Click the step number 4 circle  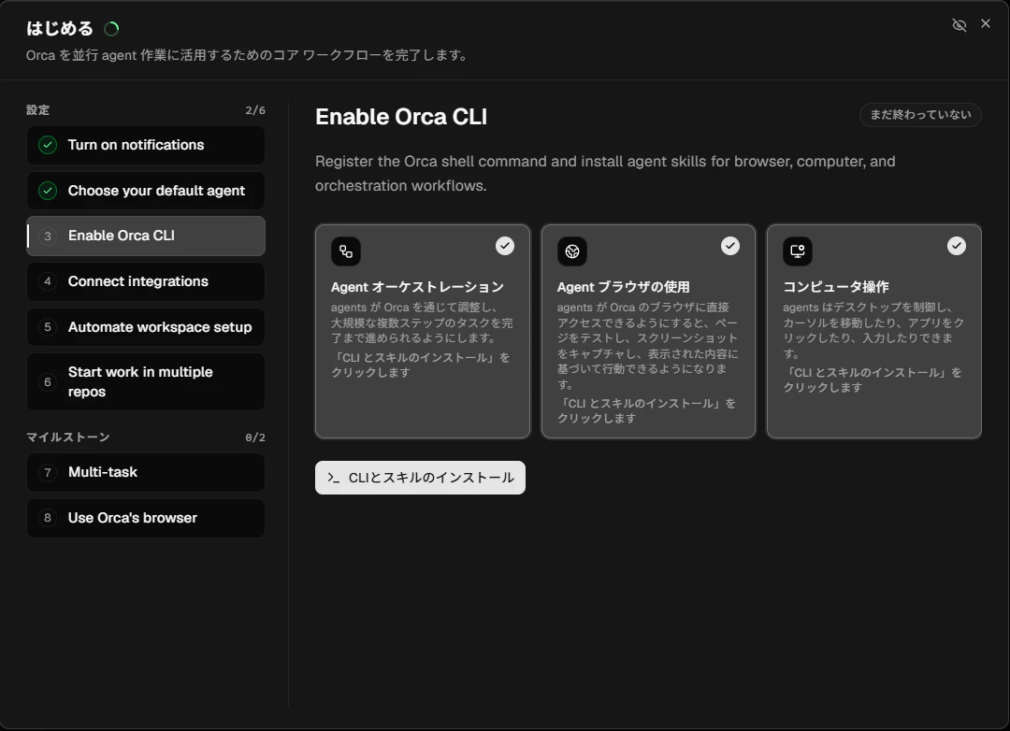tap(48, 281)
